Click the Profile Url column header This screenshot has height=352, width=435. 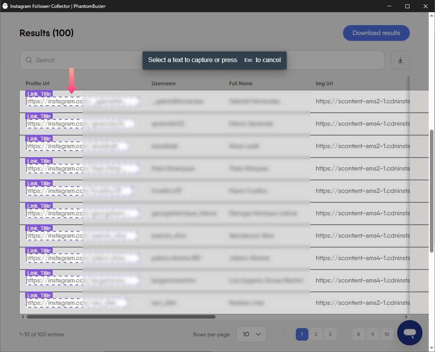click(x=37, y=83)
